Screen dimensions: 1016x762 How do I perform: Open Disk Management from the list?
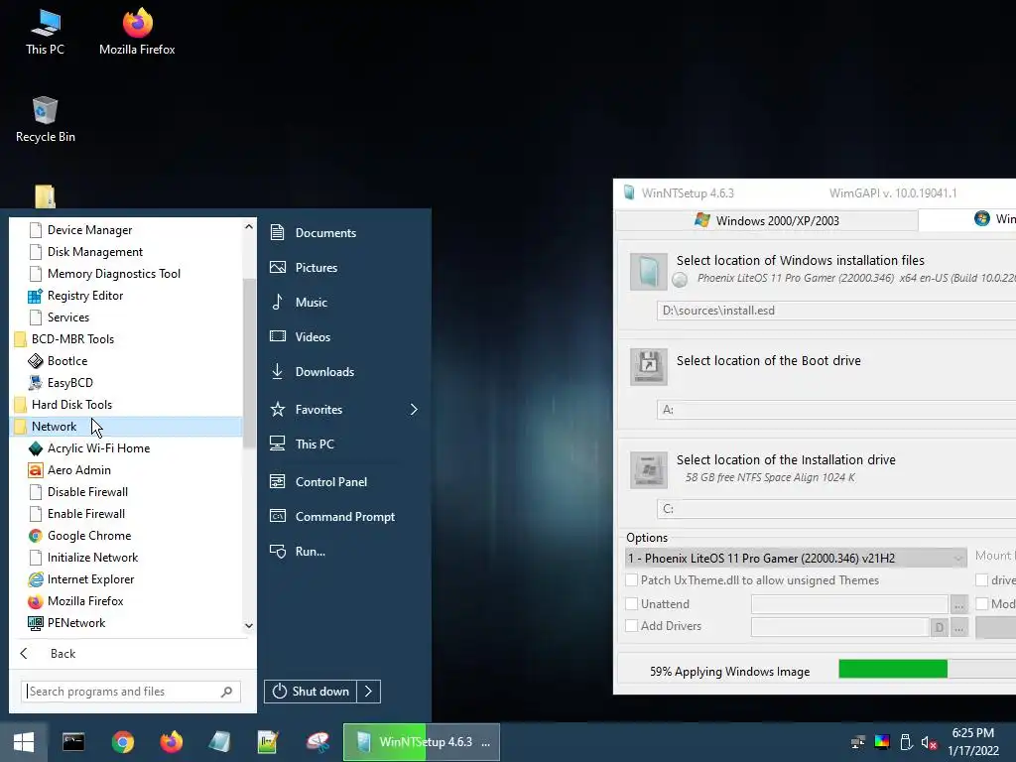pyautogui.click(x=86, y=252)
